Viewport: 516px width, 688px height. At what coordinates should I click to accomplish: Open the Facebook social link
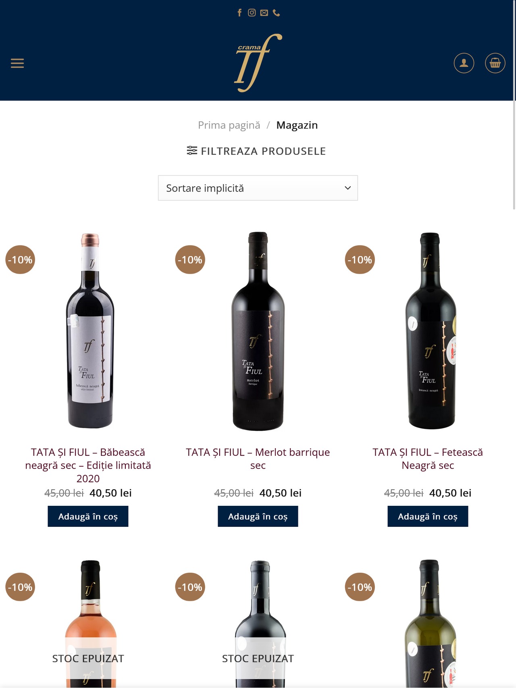click(x=239, y=13)
